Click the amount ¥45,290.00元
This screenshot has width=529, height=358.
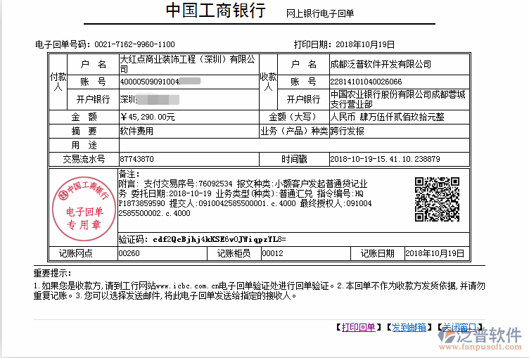(148, 117)
